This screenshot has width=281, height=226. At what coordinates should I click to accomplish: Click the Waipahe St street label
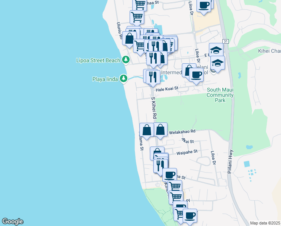point(187,152)
